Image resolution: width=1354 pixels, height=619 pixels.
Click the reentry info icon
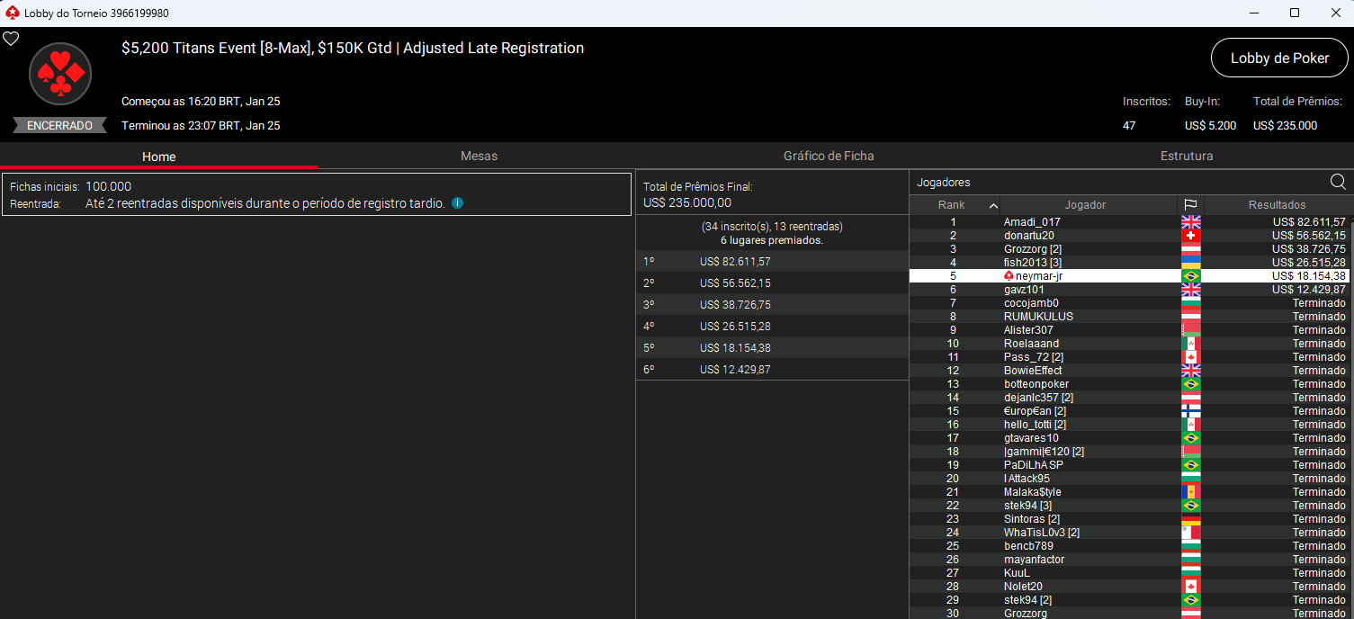(457, 203)
